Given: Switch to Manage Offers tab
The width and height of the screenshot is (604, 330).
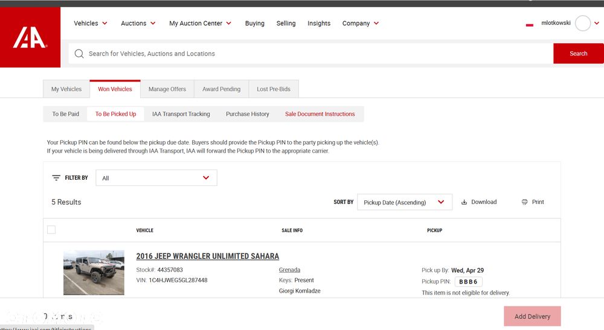Looking at the screenshot, I should coord(167,89).
